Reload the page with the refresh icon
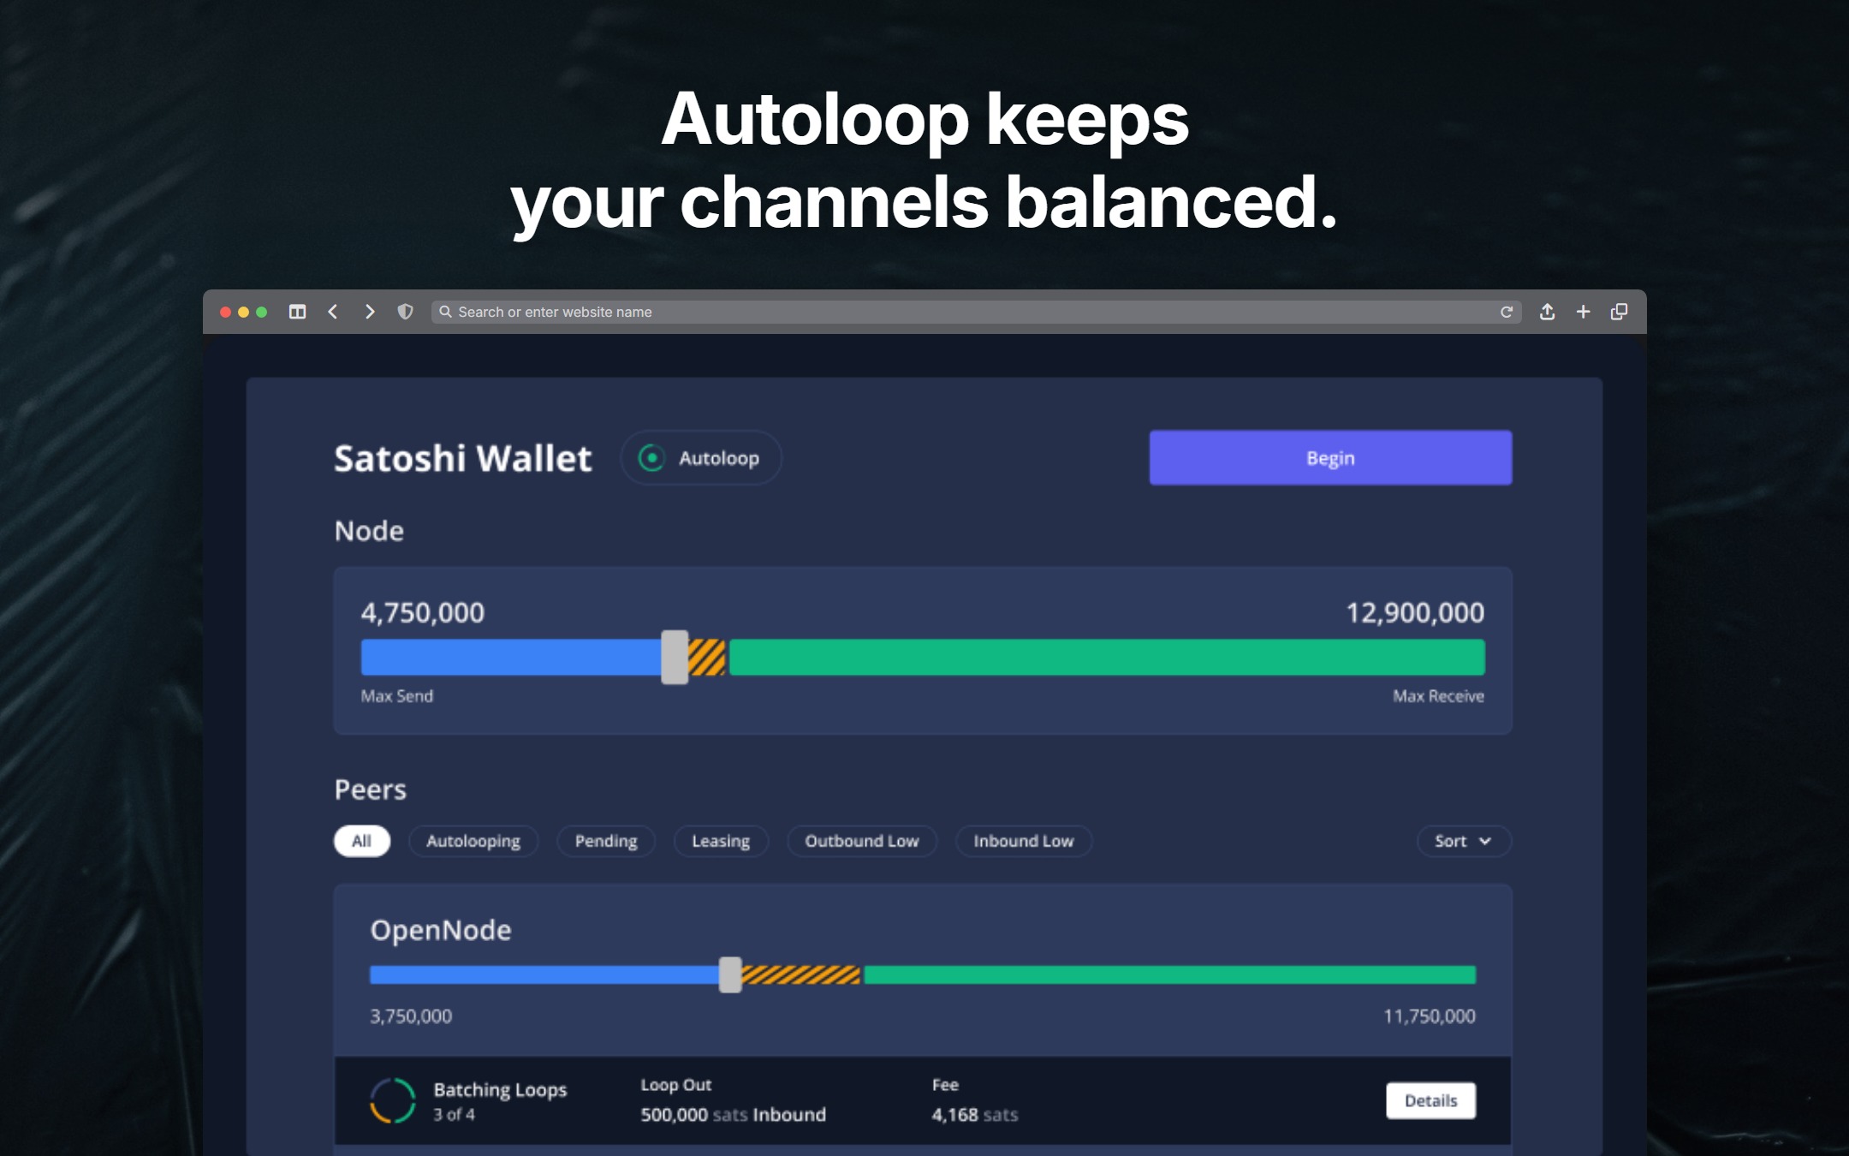Screen dimensions: 1849x1156 (1507, 312)
